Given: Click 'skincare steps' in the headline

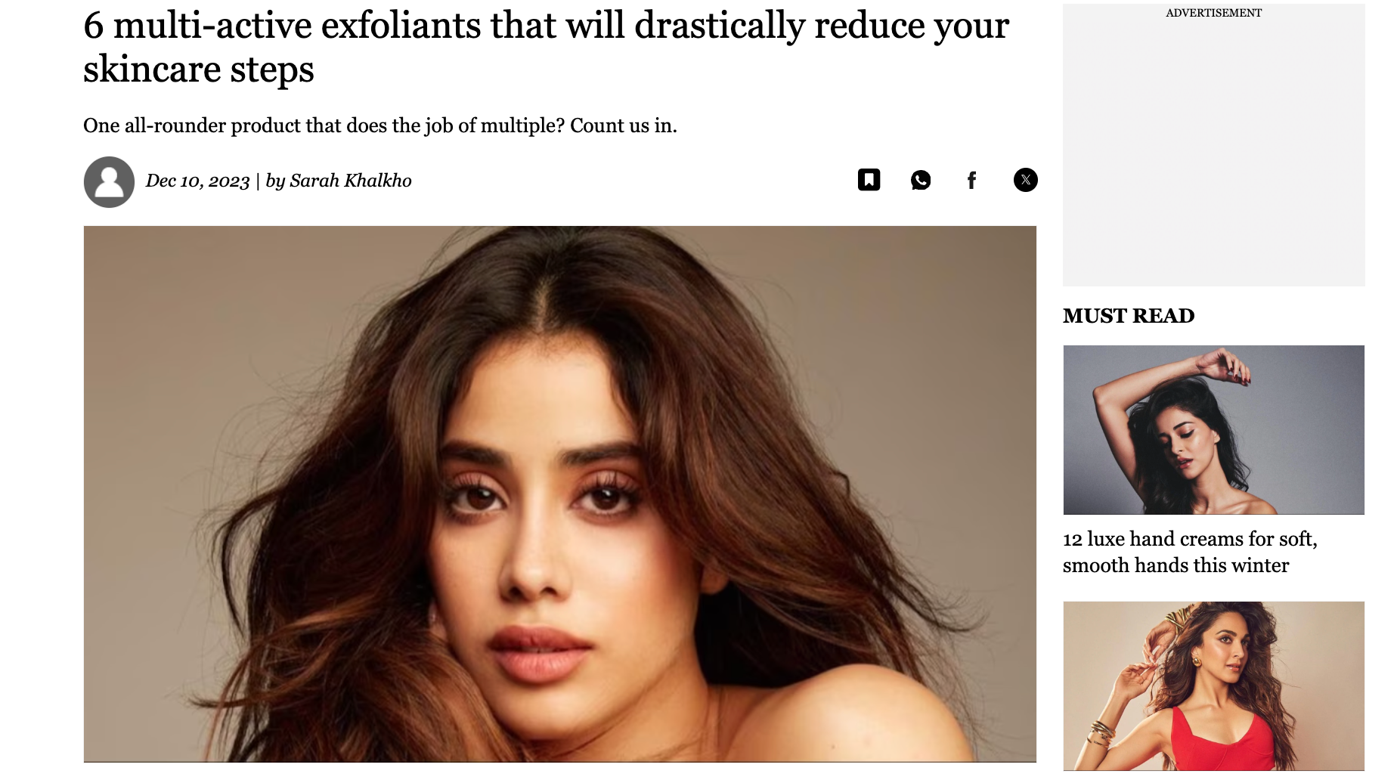Looking at the screenshot, I should [198, 70].
